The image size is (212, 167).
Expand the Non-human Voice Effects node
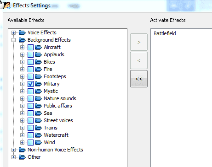13,150
